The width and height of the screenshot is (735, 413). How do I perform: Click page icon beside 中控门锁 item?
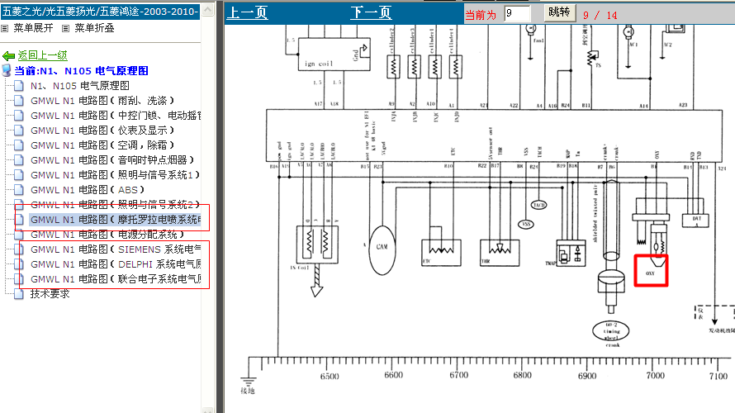[19, 116]
